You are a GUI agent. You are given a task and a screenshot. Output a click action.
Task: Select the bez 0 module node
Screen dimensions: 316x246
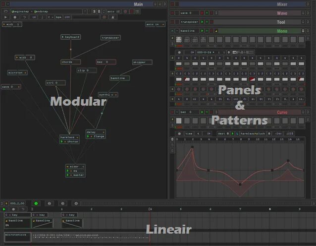click(106, 62)
